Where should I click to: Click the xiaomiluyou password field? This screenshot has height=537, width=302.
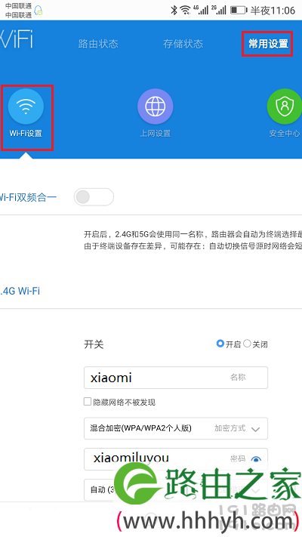[176, 459]
